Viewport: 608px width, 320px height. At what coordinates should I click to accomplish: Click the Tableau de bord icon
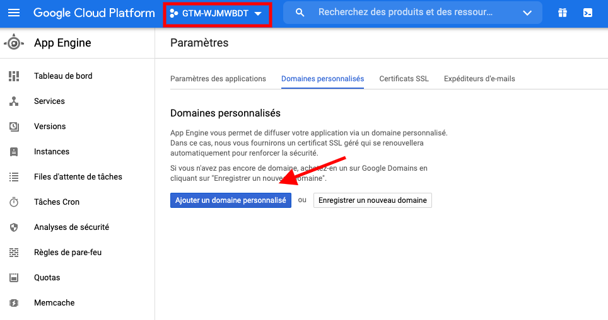[x=14, y=76]
